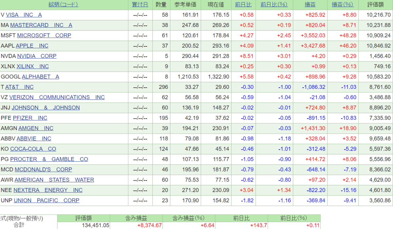Select AT&T quantity 296
This screenshot has height=229, width=393.
tap(163, 87)
